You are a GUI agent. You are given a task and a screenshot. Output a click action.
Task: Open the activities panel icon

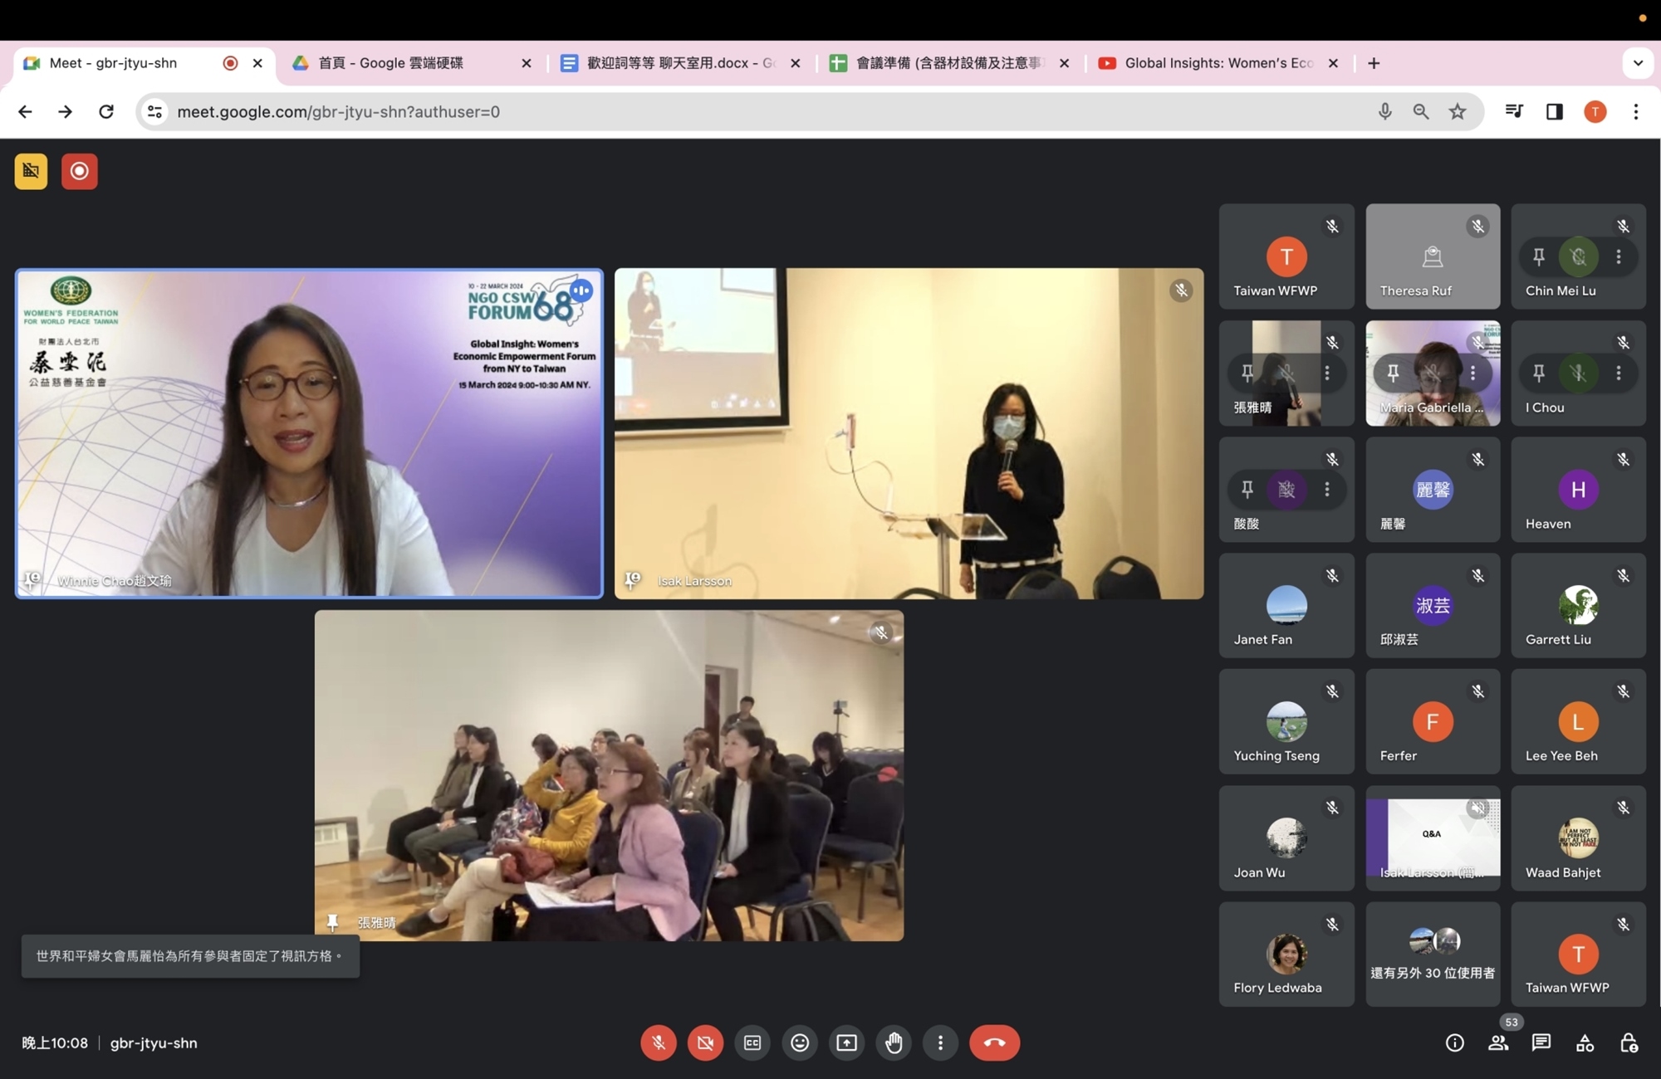pos(1585,1042)
